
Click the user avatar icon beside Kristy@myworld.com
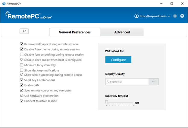[x=136, y=16]
